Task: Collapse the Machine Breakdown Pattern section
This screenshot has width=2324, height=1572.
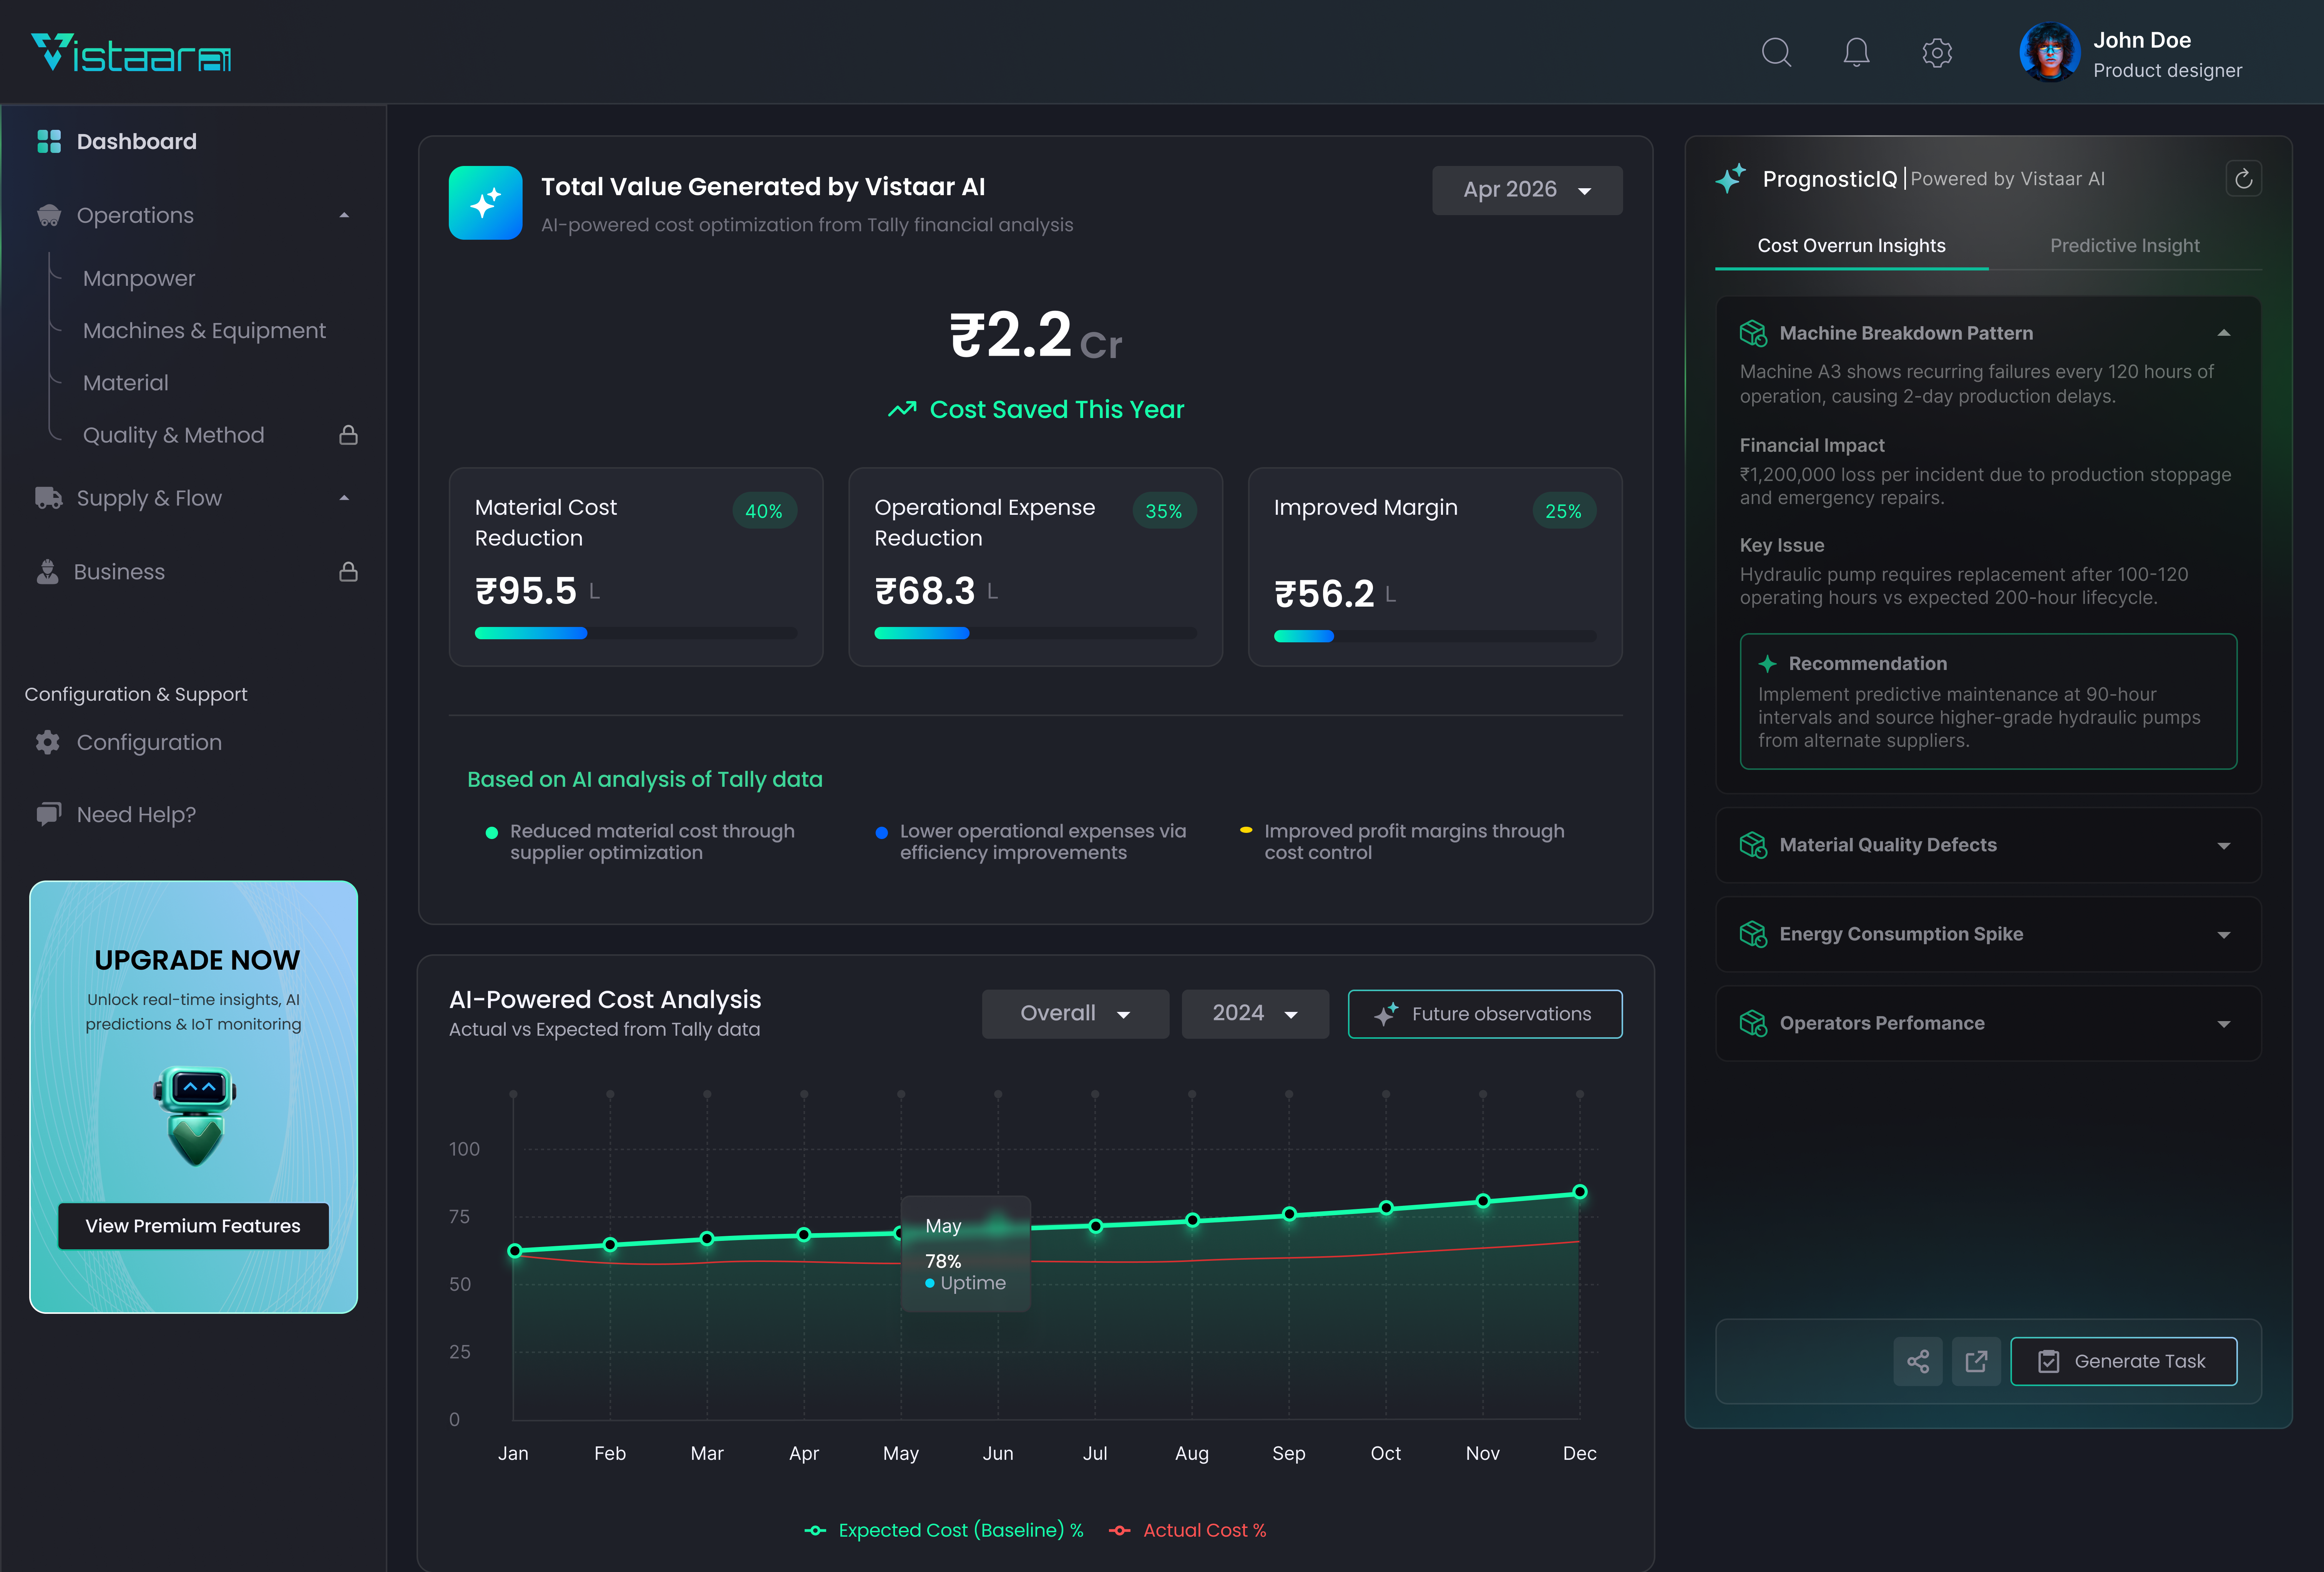Action: tap(2224, 333)
